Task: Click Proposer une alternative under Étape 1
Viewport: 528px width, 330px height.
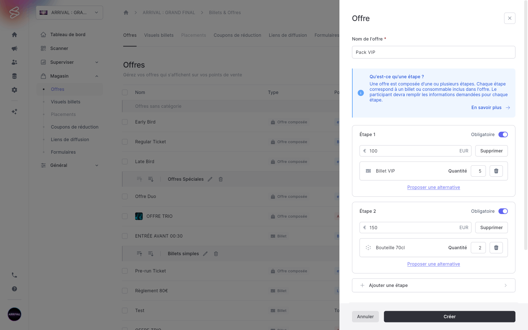Action: [x=433, y=187]
